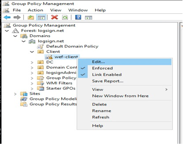Image resolution: width=183 pixels, height=144 pixels.
Task: Choose Edit... from the context menu
Action: pyautogui.click(x=125, y=62)
